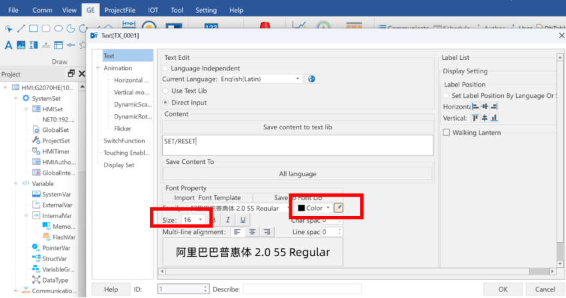Toggle Set Label Position By Language checkbox
This screenshot has height=298, width=566.
click(446, 95)
